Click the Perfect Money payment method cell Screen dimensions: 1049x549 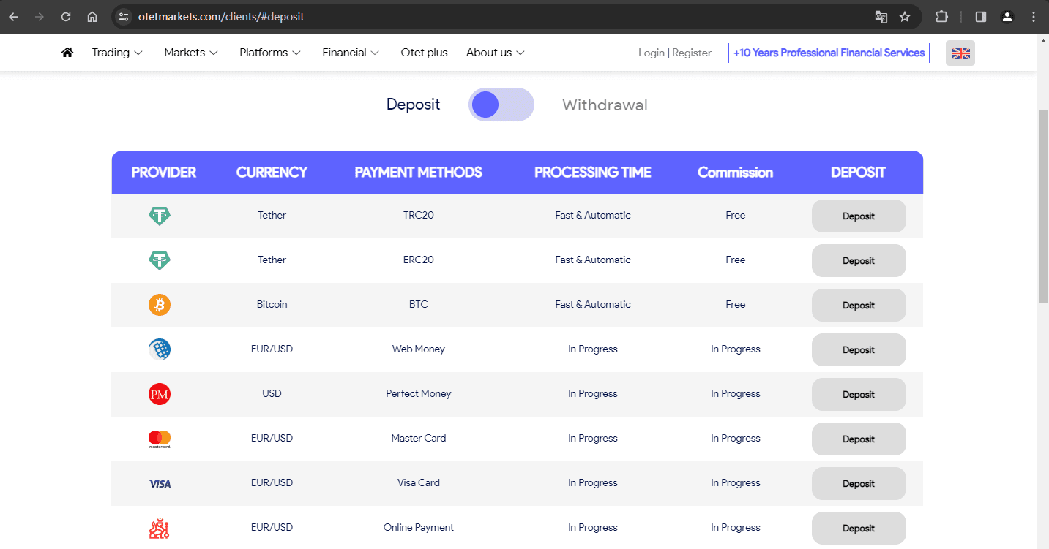click(x=418, y=394)
